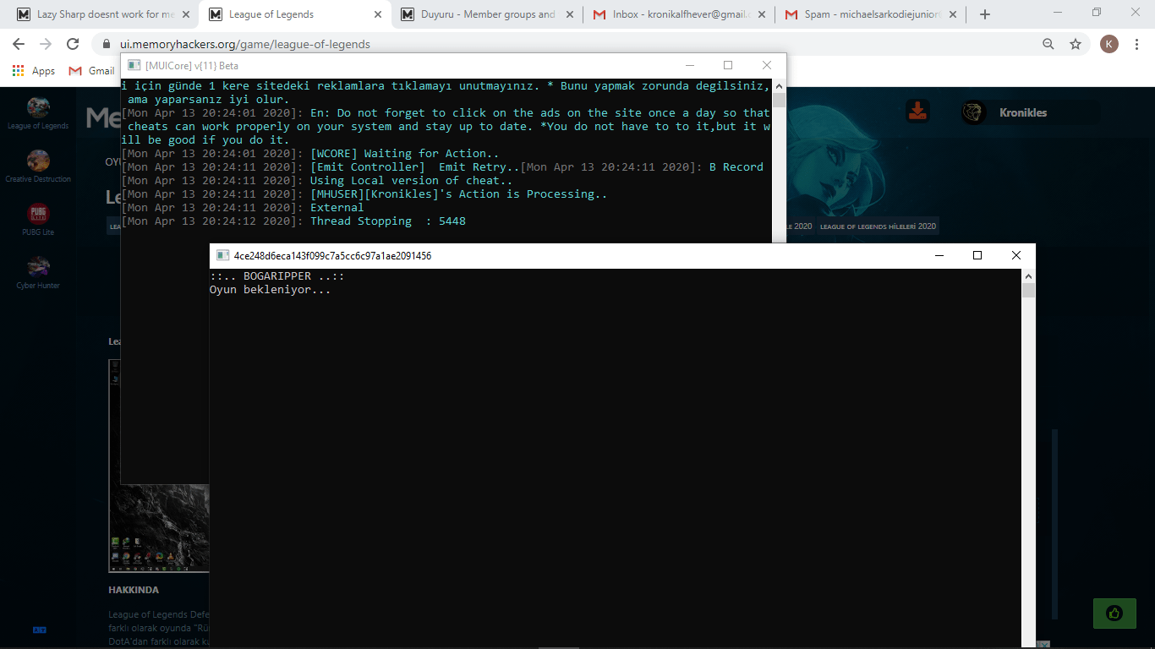
Task: Minimize the BOGARIPPER console window
Action: tap(939, 255)
